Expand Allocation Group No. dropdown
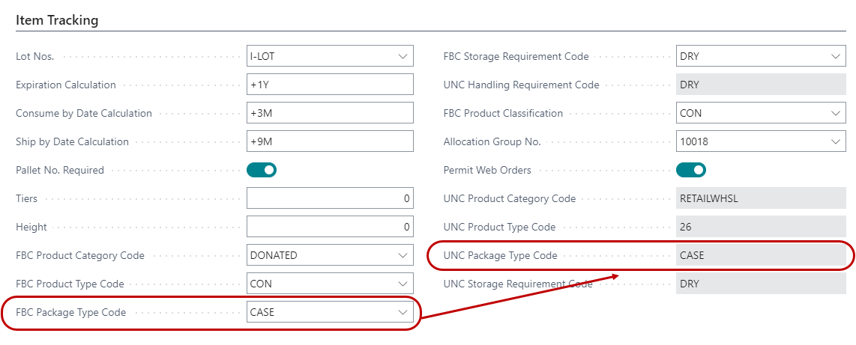Image resolution: width=856 pixels, height=345 pixels. tap(835, 141)
